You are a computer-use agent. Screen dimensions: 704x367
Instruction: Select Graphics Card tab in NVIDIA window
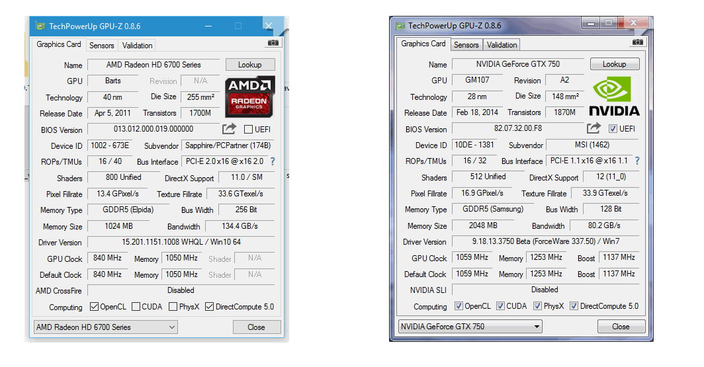pos(423,44)
